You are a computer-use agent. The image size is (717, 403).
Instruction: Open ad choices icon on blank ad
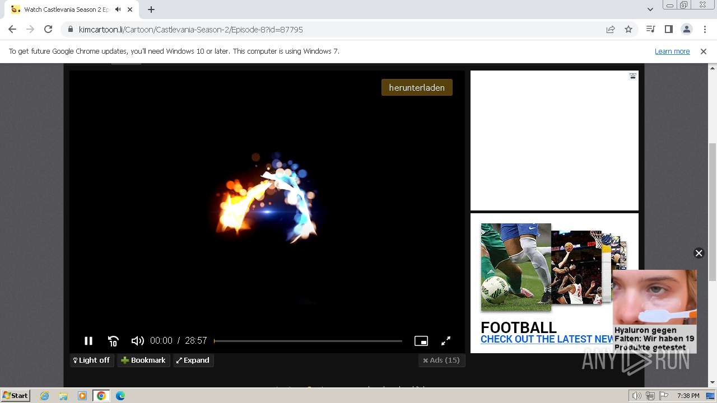tap(632, 76)
